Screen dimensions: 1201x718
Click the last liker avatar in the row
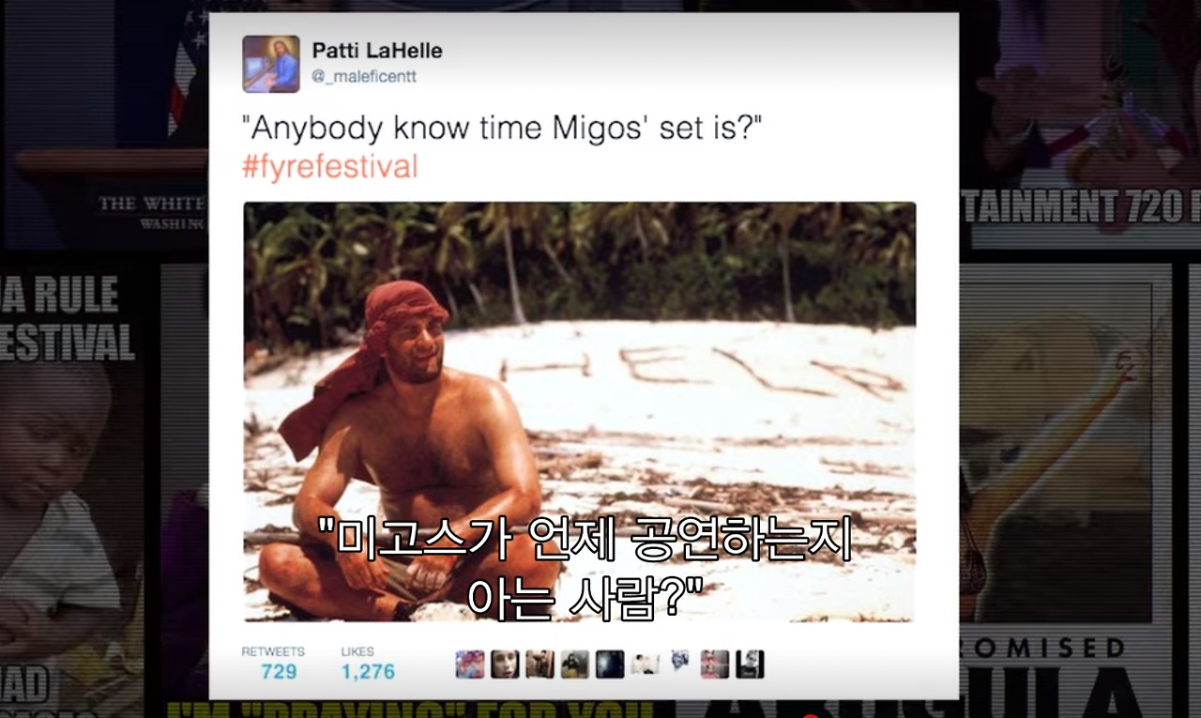click(750, 665)
